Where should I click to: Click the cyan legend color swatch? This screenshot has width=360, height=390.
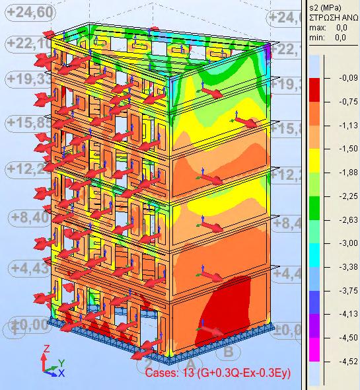314,255
